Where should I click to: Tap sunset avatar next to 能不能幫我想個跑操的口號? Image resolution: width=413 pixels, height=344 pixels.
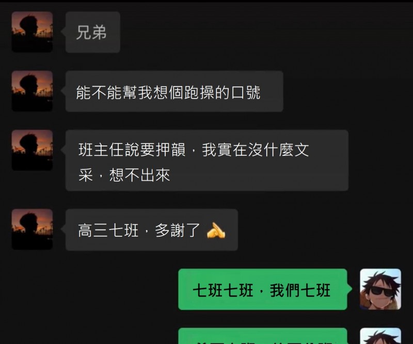32,91
